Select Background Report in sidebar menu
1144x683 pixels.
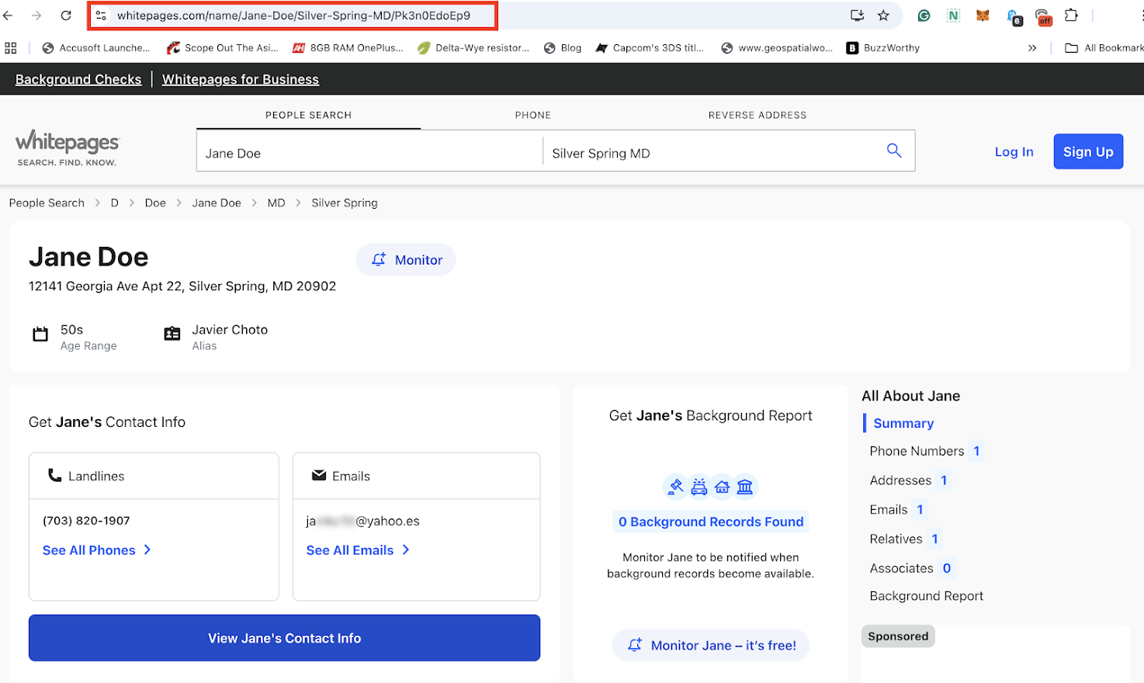tap(926, 596)
